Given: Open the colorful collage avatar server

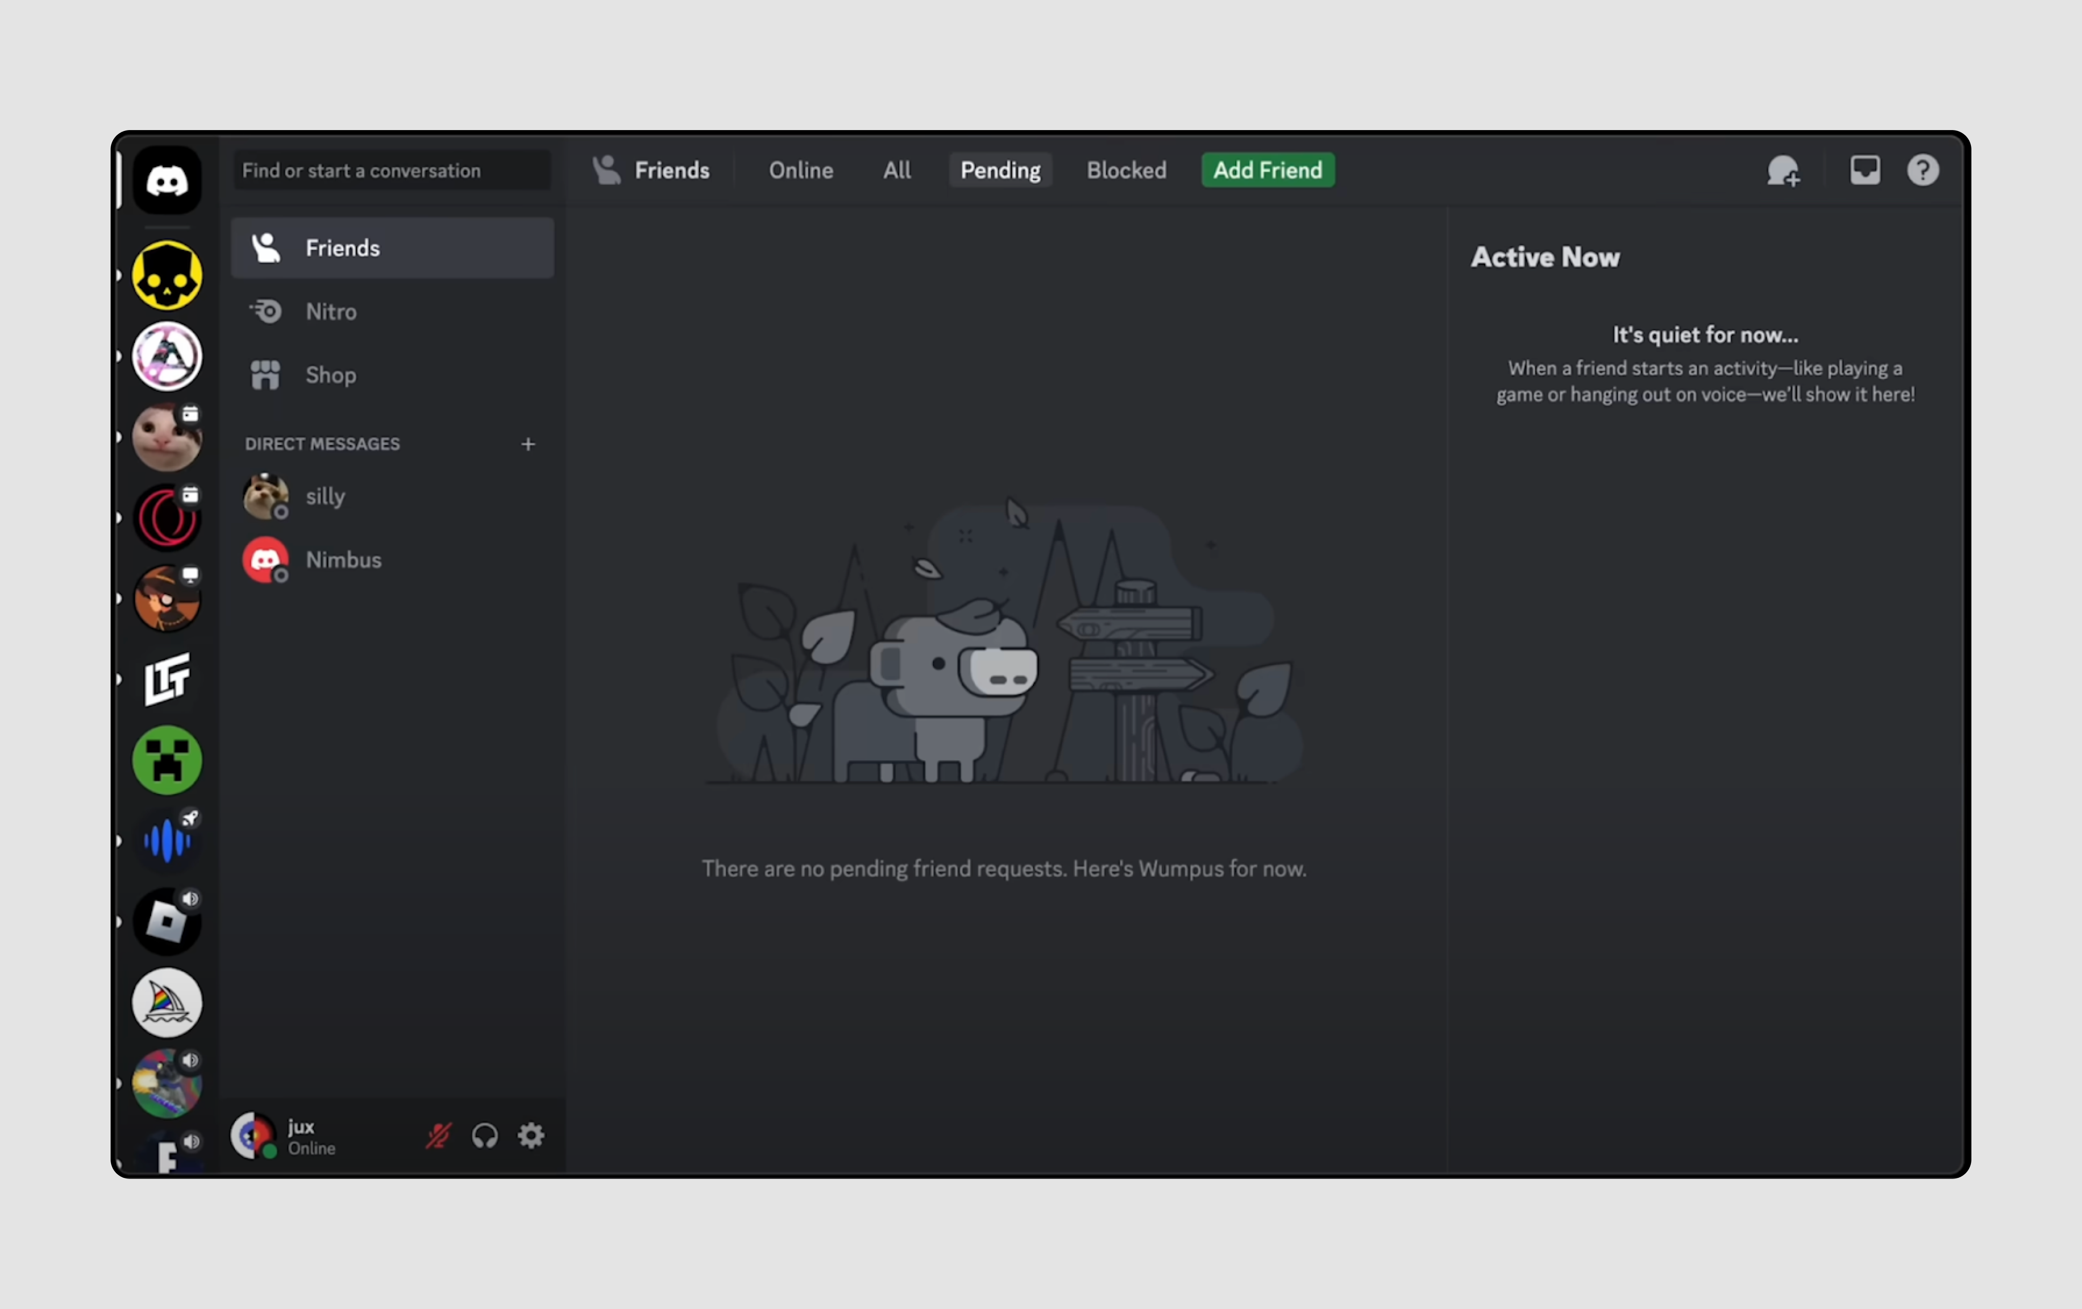Looking at the screenshot, I should point(167,1083).
